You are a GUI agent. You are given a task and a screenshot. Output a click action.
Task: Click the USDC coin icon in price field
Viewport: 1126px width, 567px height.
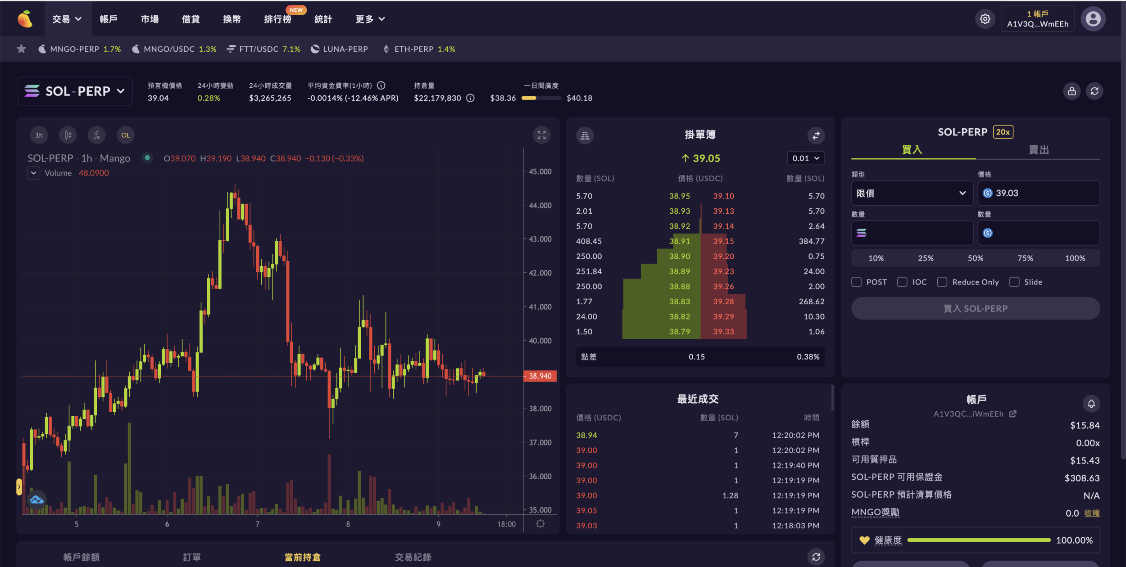[987, 193]
